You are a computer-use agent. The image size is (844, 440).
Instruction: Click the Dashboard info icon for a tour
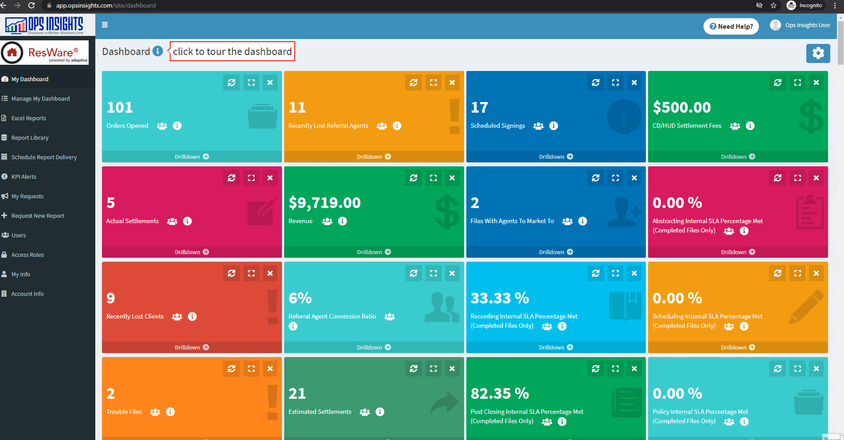pyautogui.click(x=158, y=51)
